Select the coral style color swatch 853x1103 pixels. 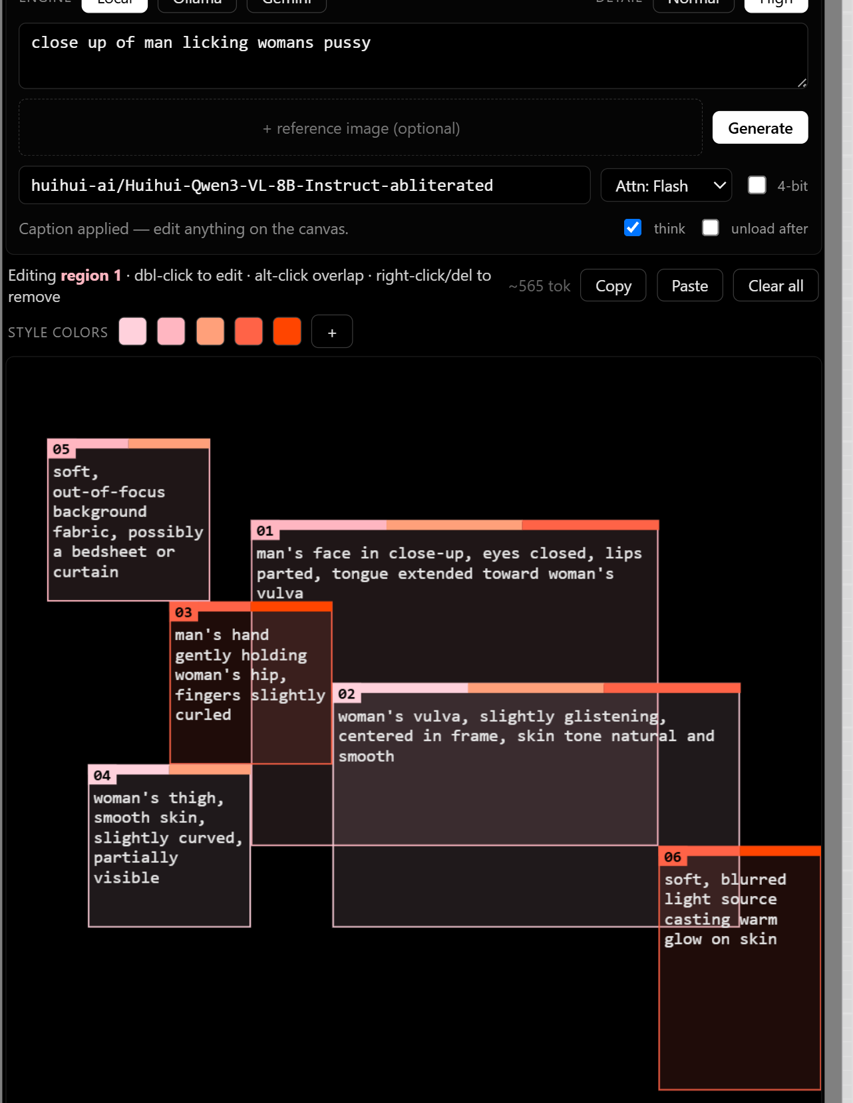pyautogui.click(x=249, y=331)
